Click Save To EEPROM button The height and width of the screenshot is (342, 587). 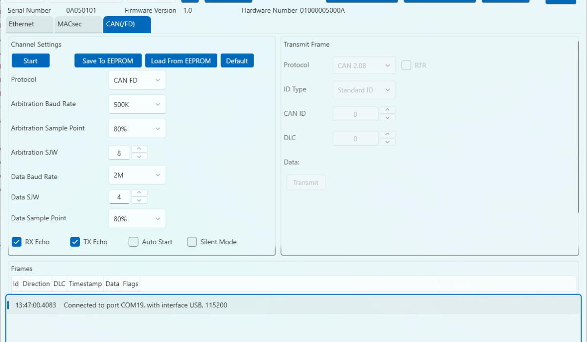(x=108, y=61)
